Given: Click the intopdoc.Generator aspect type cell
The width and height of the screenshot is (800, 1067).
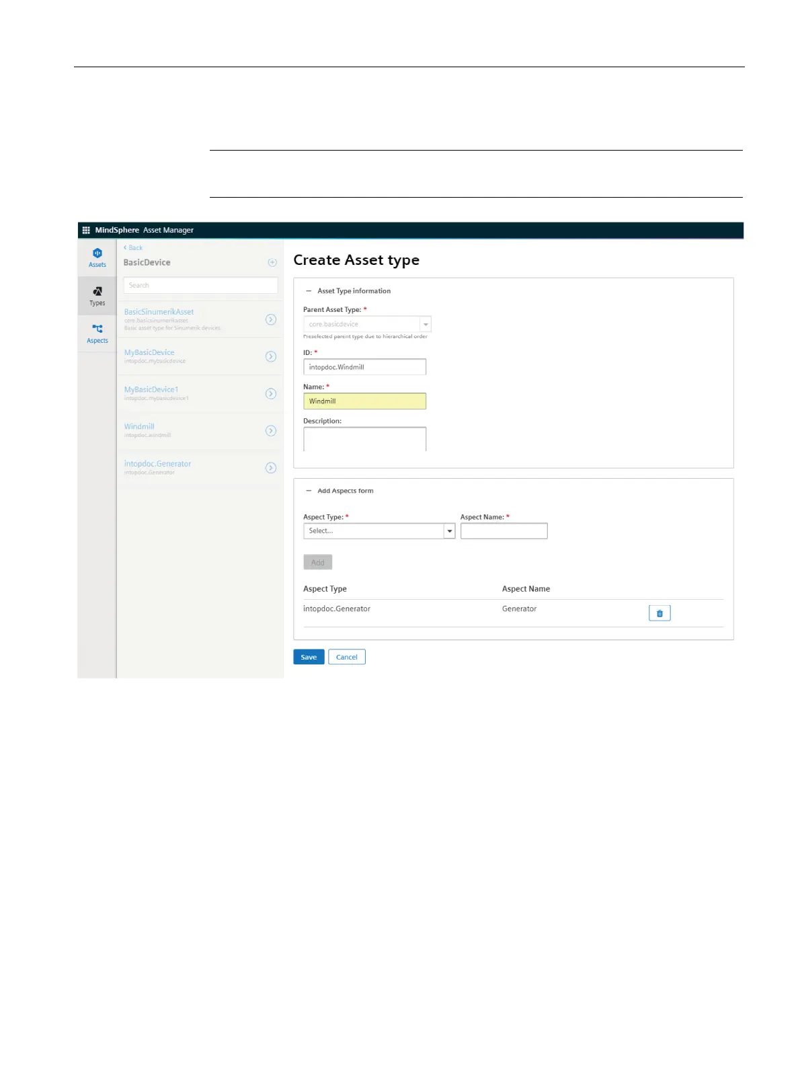Looking at the screenshot, I should 337,608.
